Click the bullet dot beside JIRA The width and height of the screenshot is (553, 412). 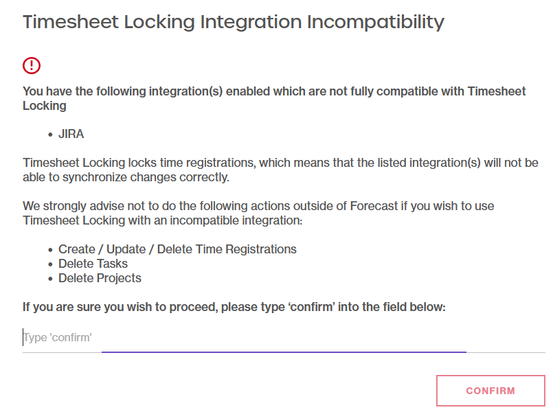[50, 135]
